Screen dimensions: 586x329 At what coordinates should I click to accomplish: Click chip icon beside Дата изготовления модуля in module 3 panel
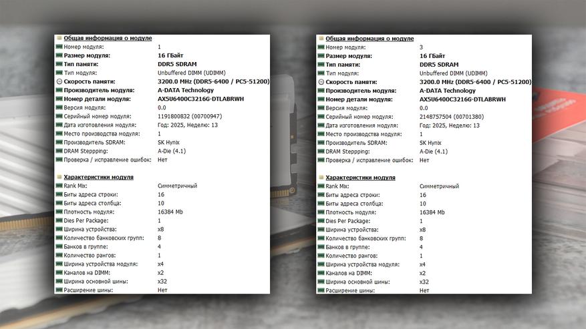[x=321, y=125]
